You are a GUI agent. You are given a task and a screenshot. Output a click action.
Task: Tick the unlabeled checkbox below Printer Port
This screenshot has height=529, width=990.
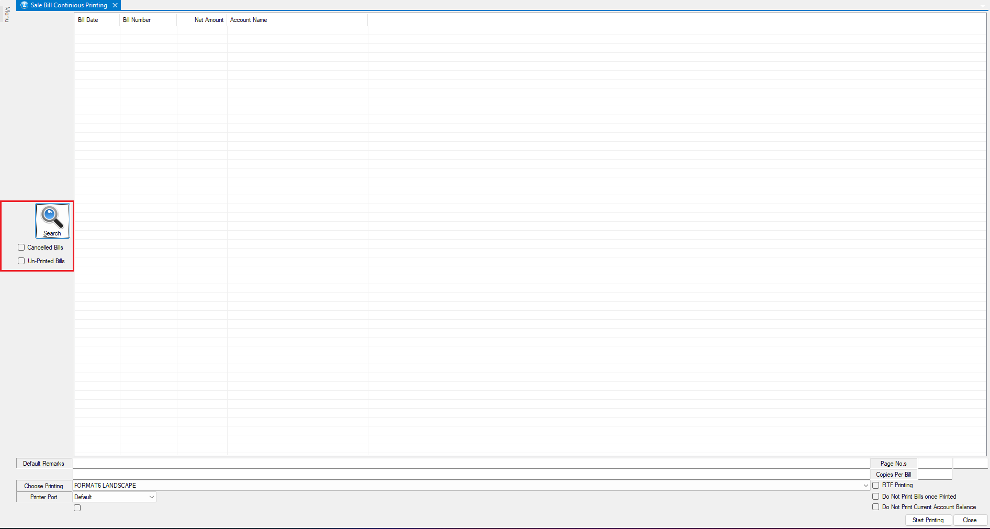pyautogui.click(x=77, y=508)
